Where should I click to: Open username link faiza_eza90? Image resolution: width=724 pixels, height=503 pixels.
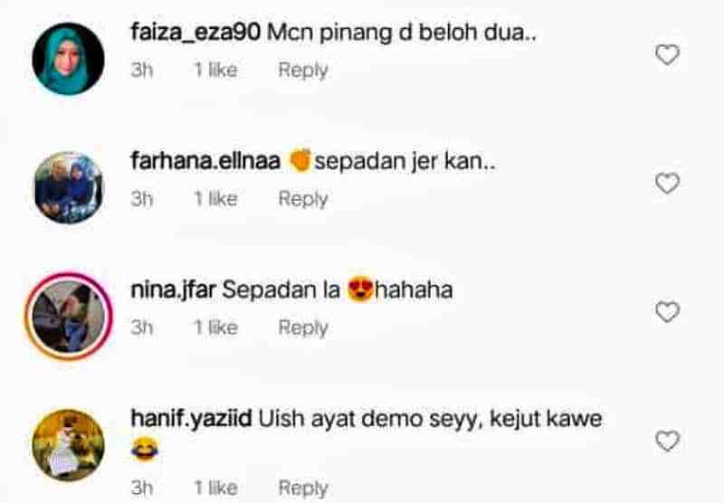tap(195, 33)
